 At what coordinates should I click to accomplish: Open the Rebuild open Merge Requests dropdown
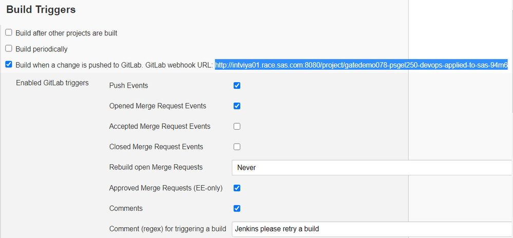pyautogui.click(x=372, y=168)
